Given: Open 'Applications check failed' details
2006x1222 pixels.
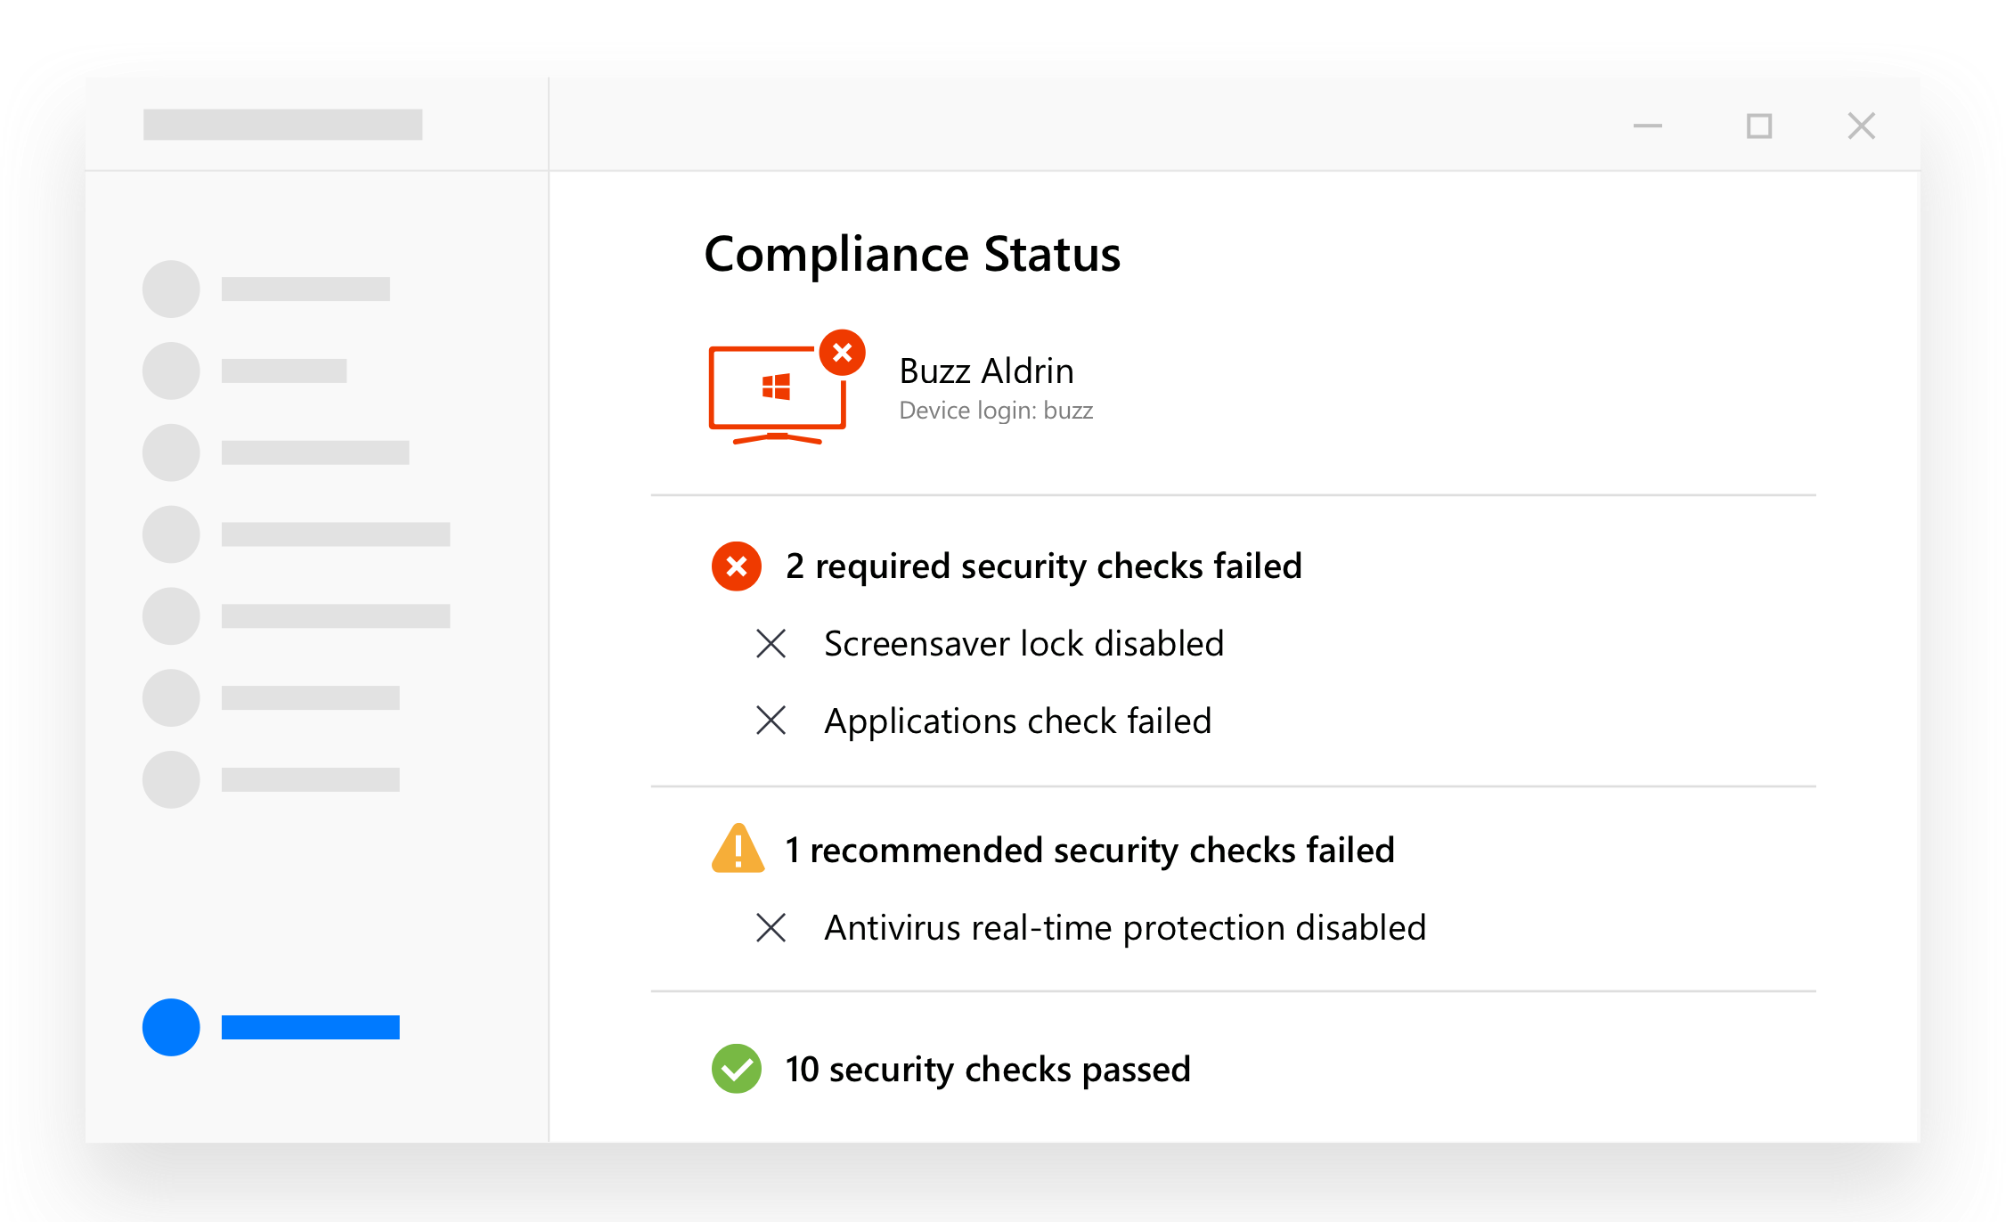Looking at the screenshot, I should pos(1018,721).
